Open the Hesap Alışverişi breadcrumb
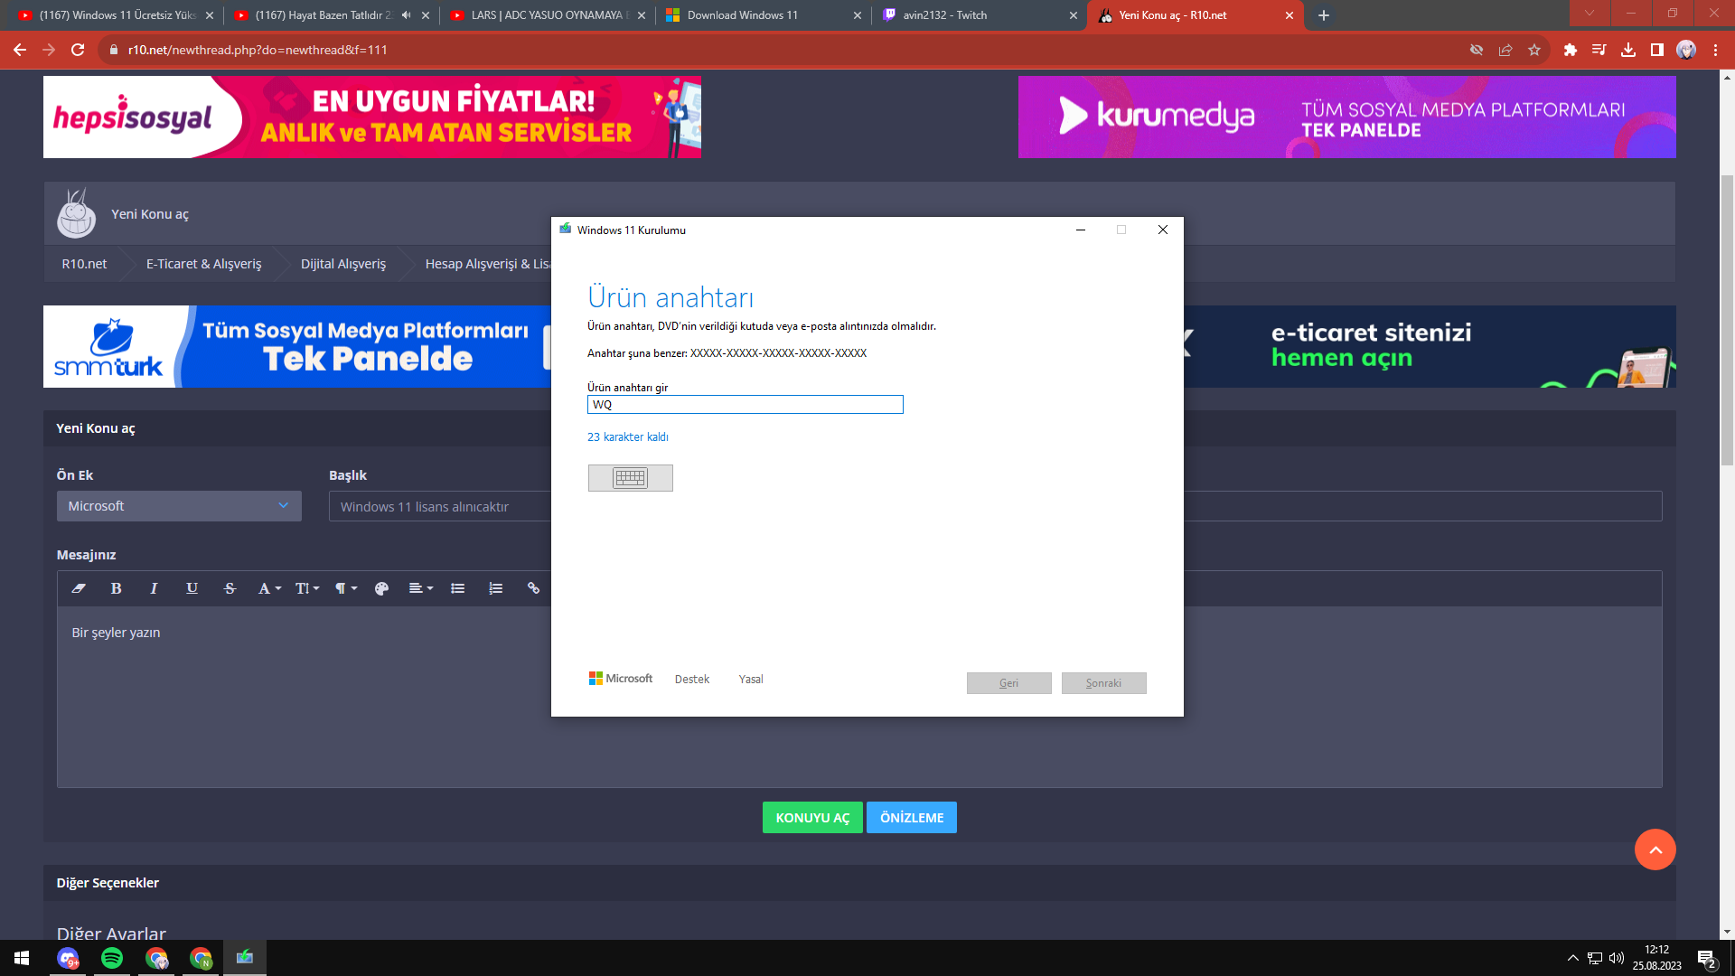 [x=487, y=264]
